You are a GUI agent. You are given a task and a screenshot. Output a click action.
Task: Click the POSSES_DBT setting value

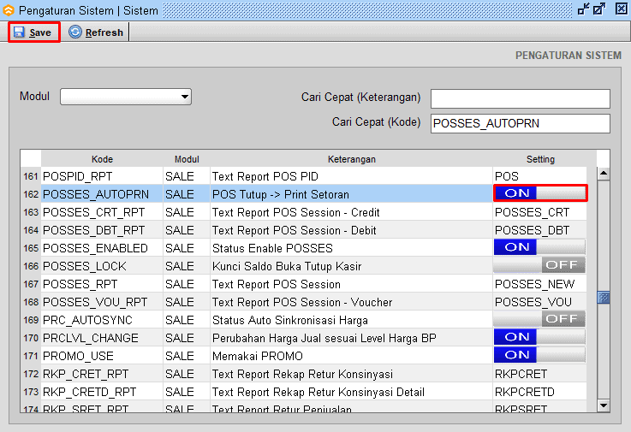tap(532, 230)
